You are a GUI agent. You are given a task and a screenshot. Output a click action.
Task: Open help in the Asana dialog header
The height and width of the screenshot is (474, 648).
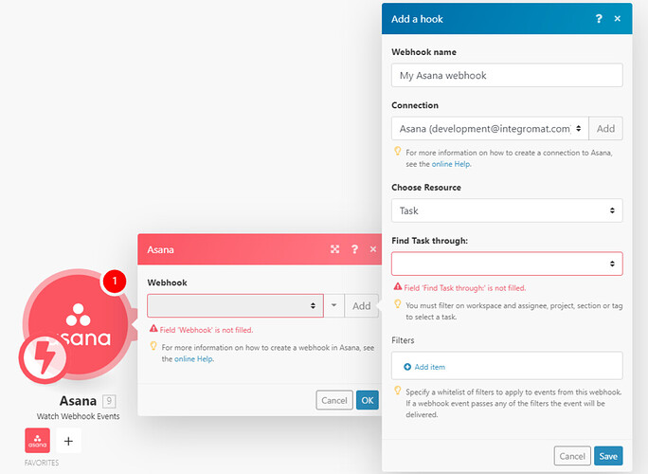[x=354, y=249]
